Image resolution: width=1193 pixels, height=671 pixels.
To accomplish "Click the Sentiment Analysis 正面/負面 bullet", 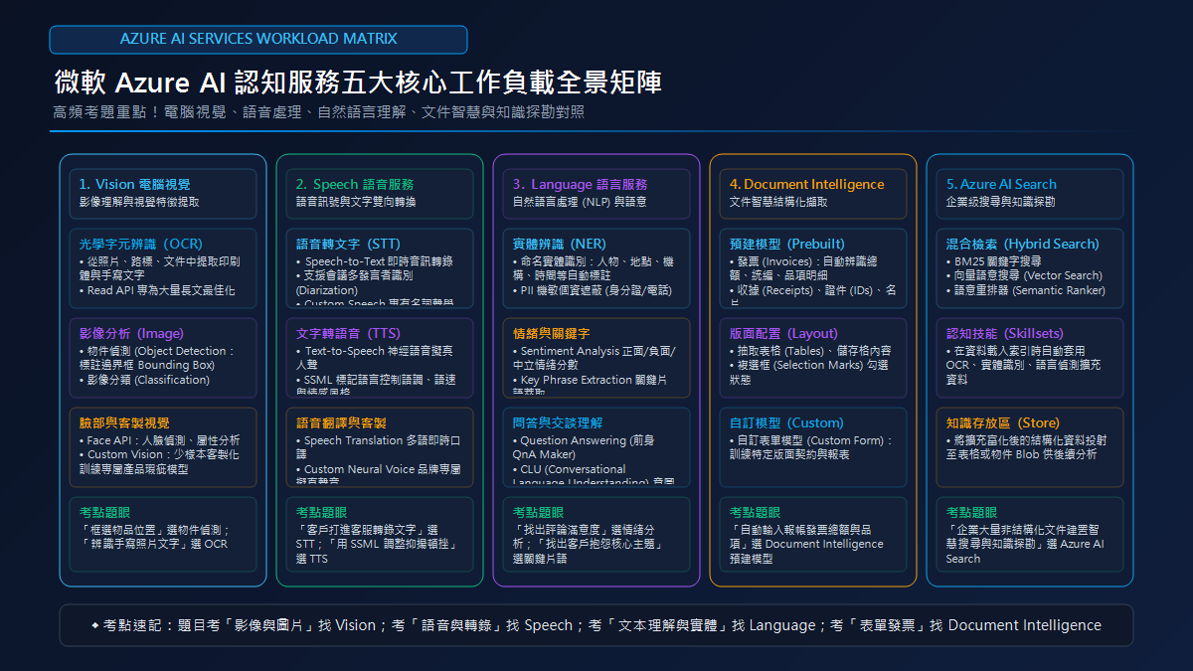I will (595, 358).
